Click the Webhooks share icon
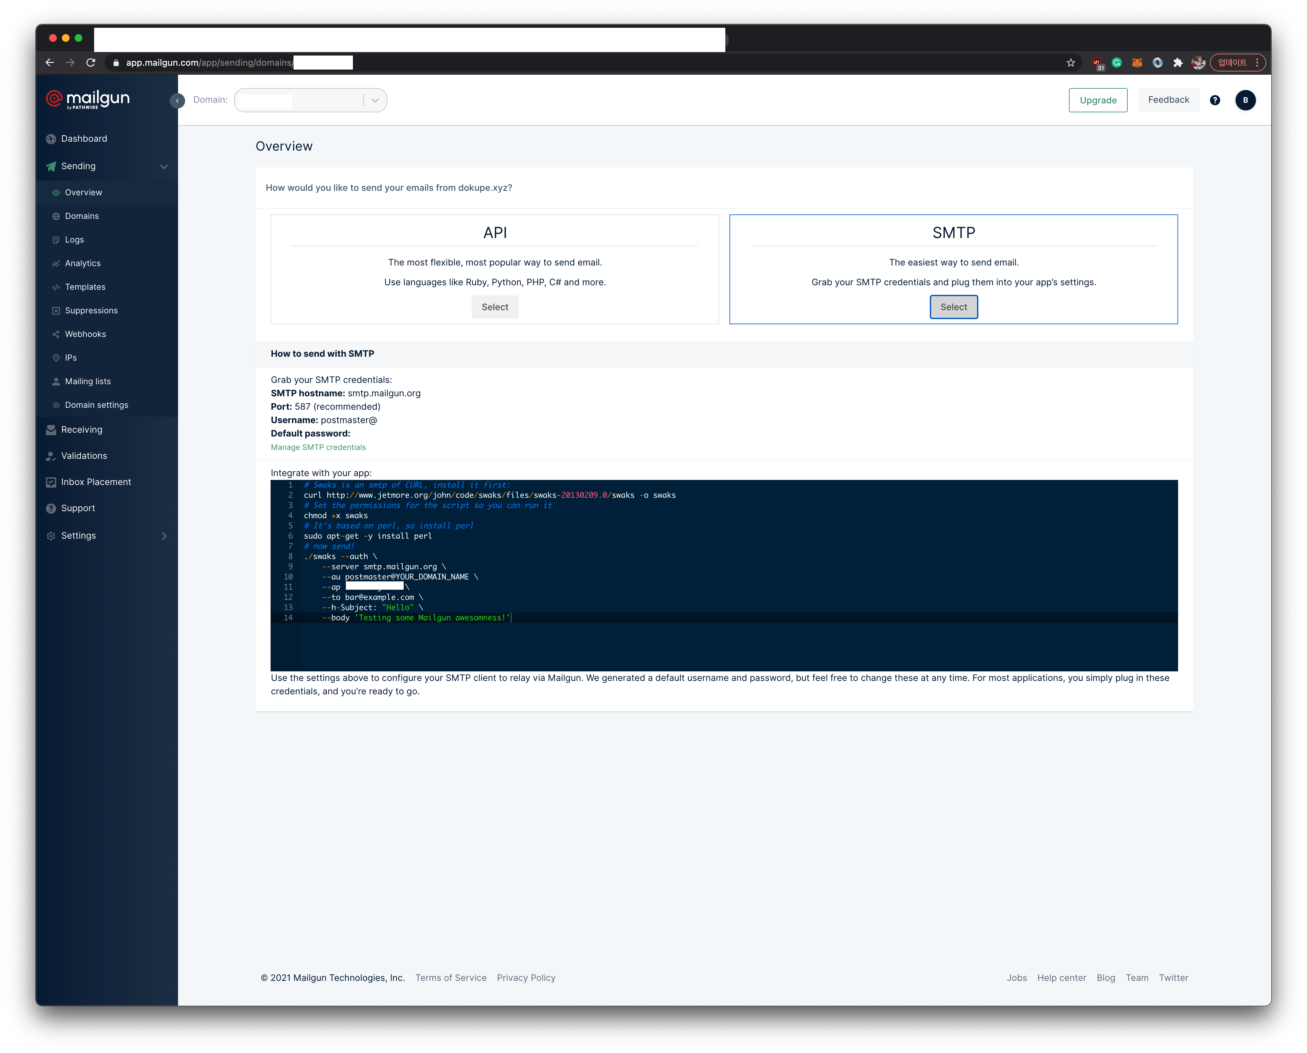 (56, 335)
